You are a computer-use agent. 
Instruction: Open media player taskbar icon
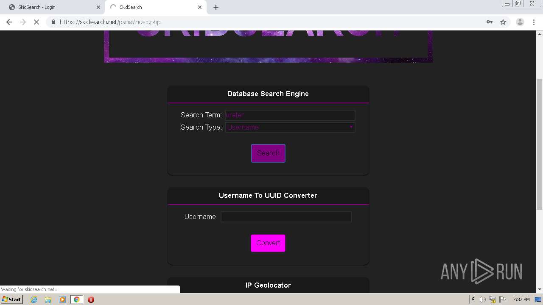click(62, 299)
